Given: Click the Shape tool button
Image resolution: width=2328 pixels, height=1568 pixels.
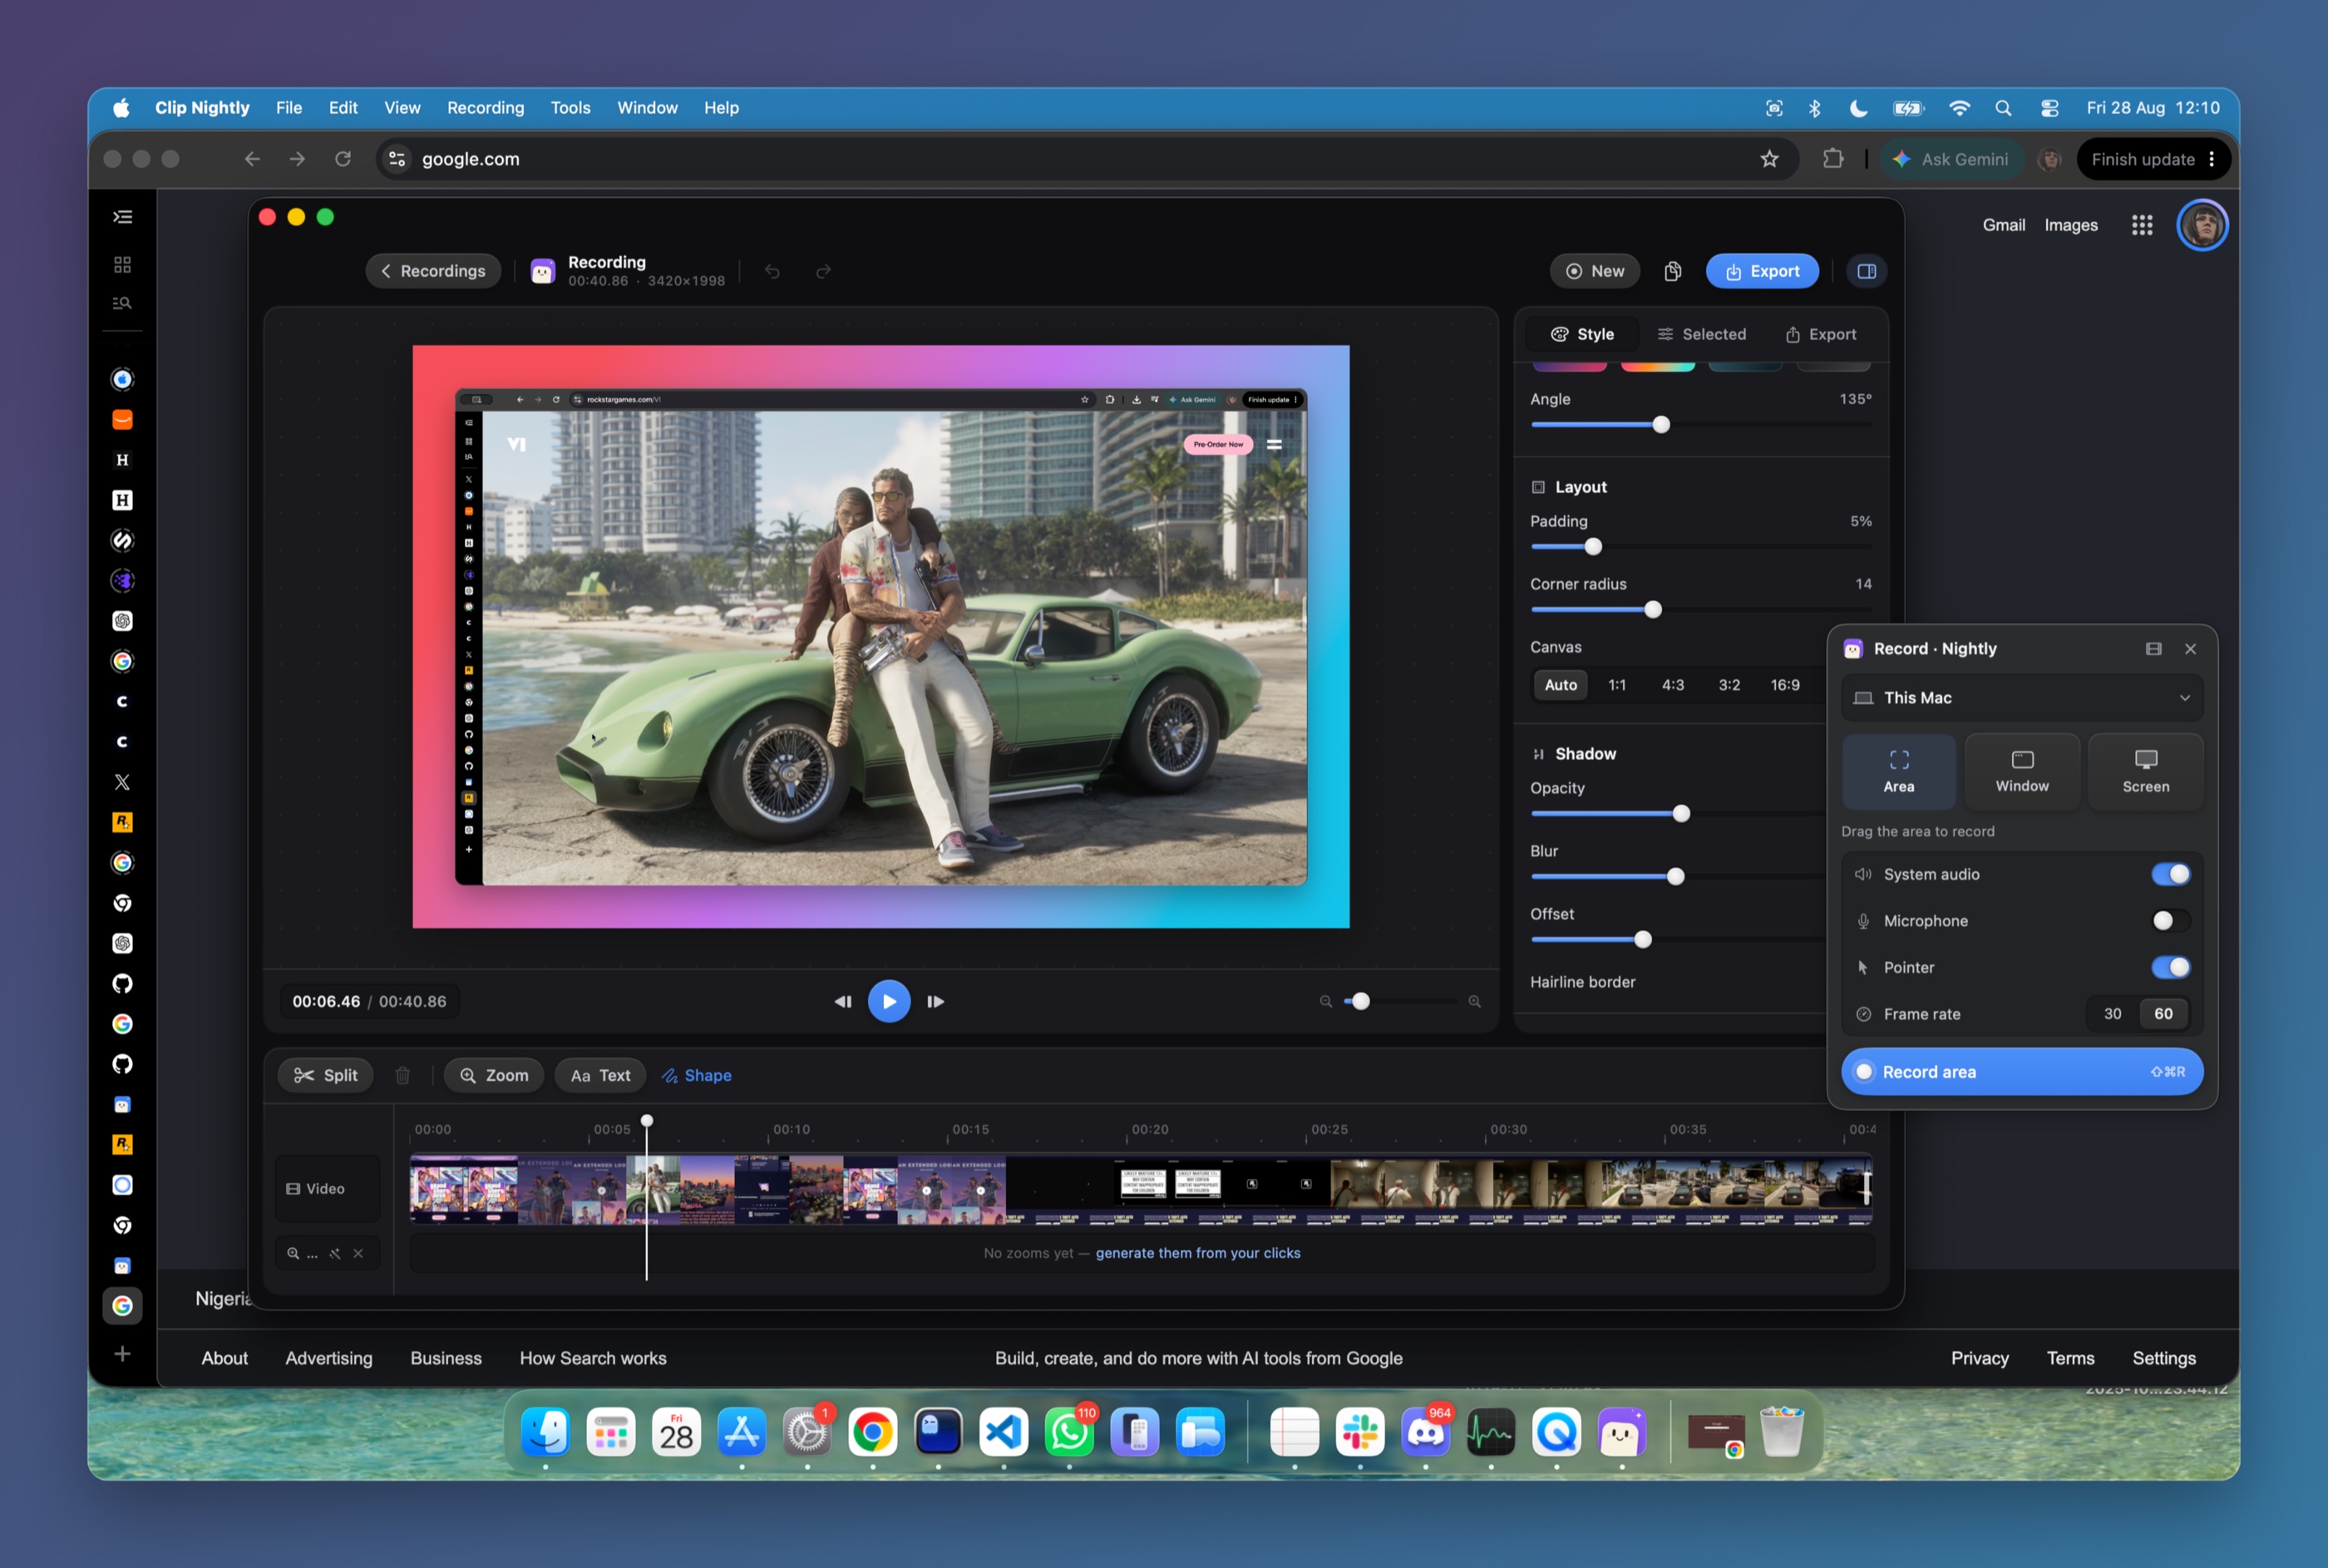Looking at the screenshot, I should (697, 1075).
